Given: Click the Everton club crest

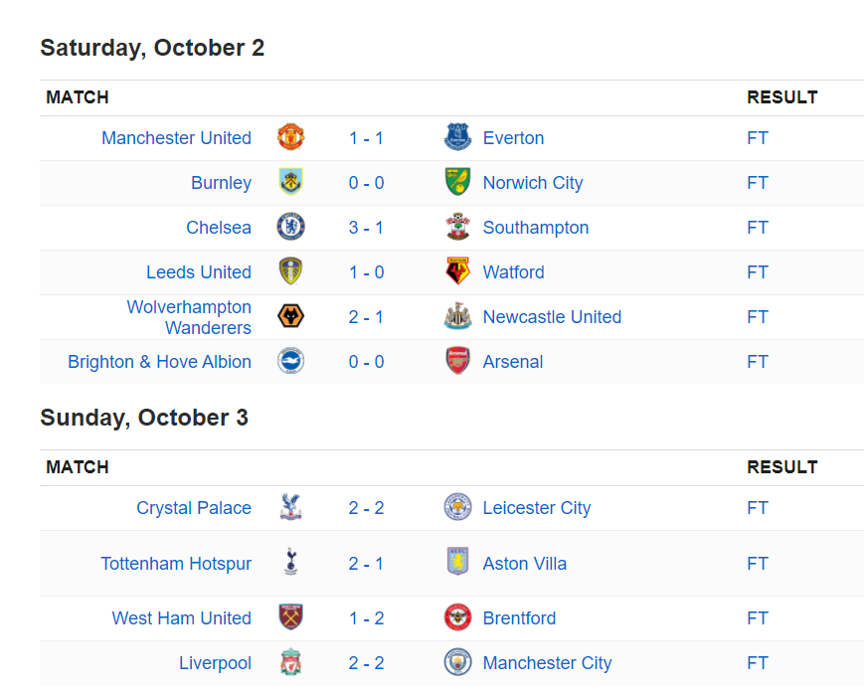Looking at the screenshot, I should point(458,137).
